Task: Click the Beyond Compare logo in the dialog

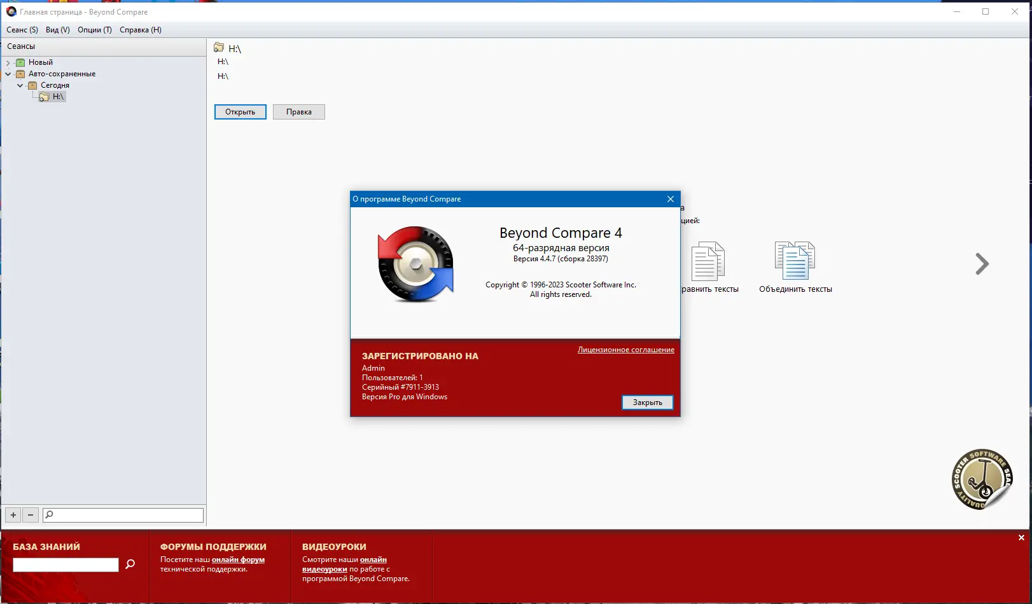Action: click(416, 264)
